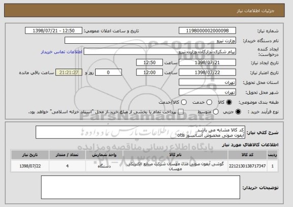Choose the متوسط purchase process option

tap(216, 112)
